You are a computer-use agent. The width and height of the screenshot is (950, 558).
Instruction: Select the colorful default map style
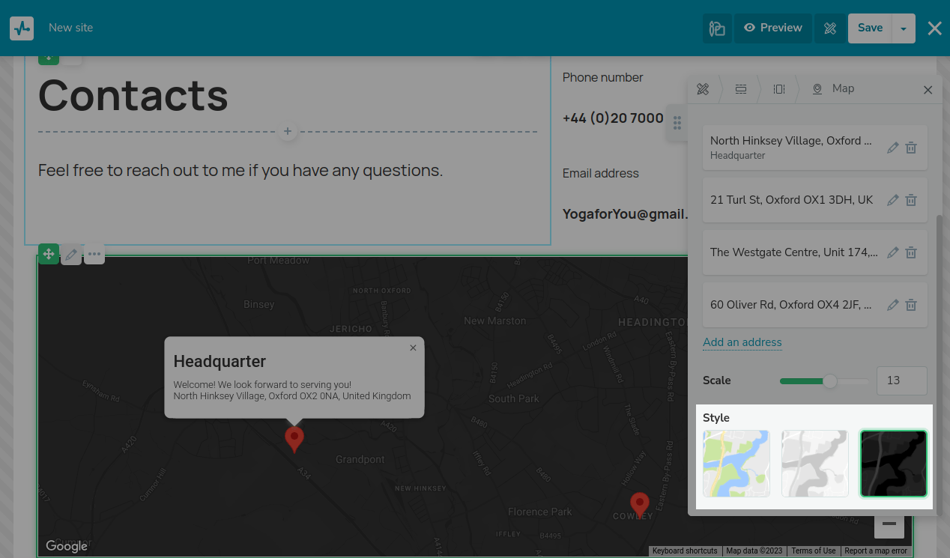pos(736,464)
